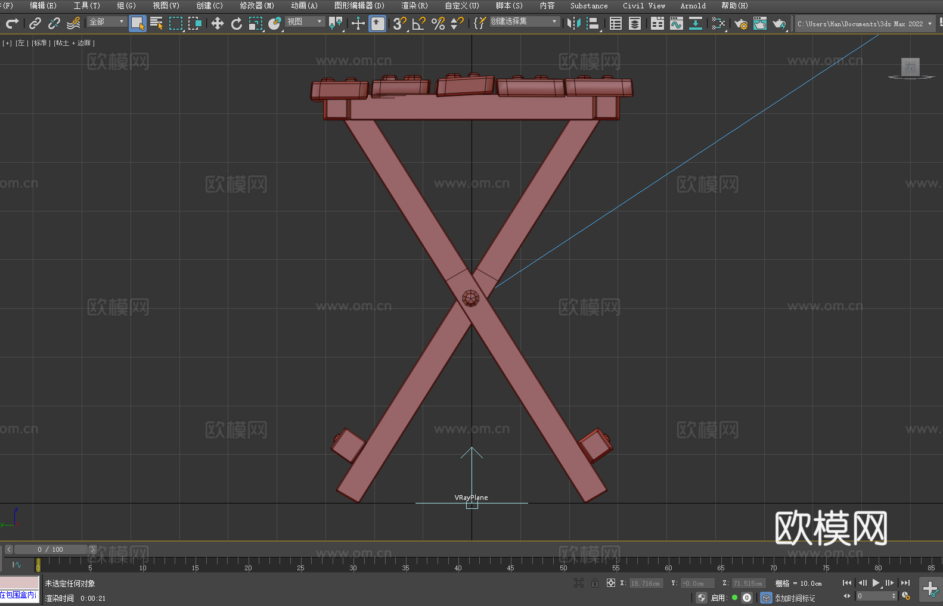The image size is (943, 606).
Task: Click the Unlink selection tool
Action: (x=54, y=23)
